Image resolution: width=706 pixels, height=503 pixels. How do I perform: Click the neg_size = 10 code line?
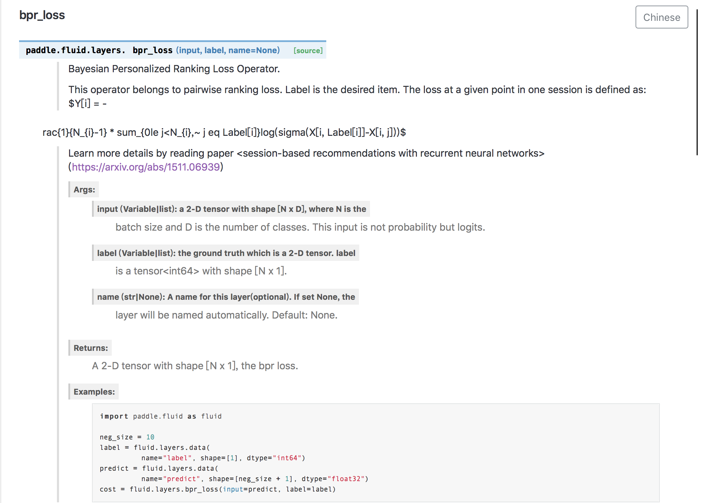[x=127, y=437]
